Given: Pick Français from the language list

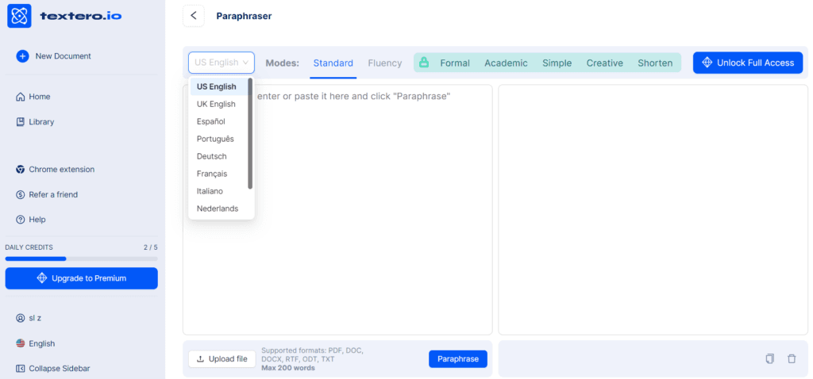Looking at the screenshot, I should pyautogui.click(x=219, y=174).
